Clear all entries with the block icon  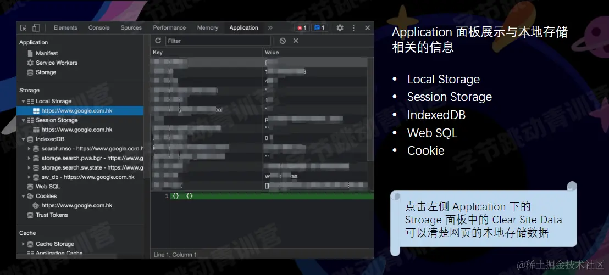pos(283,41)
